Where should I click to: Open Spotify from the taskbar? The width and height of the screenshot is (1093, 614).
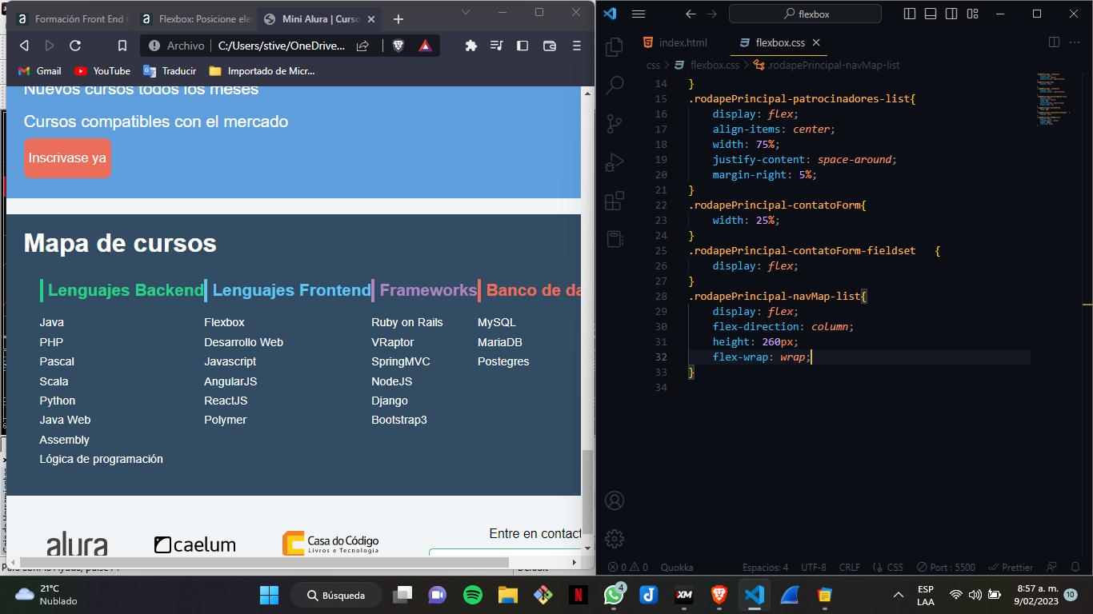pyautogui.click(x=473, y=595)
